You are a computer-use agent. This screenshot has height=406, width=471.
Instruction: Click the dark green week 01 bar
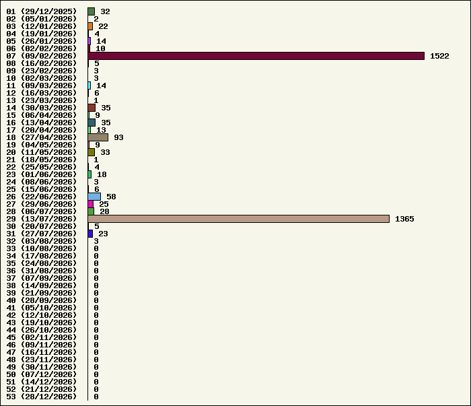pyautogui.click(x=92, y=11)
